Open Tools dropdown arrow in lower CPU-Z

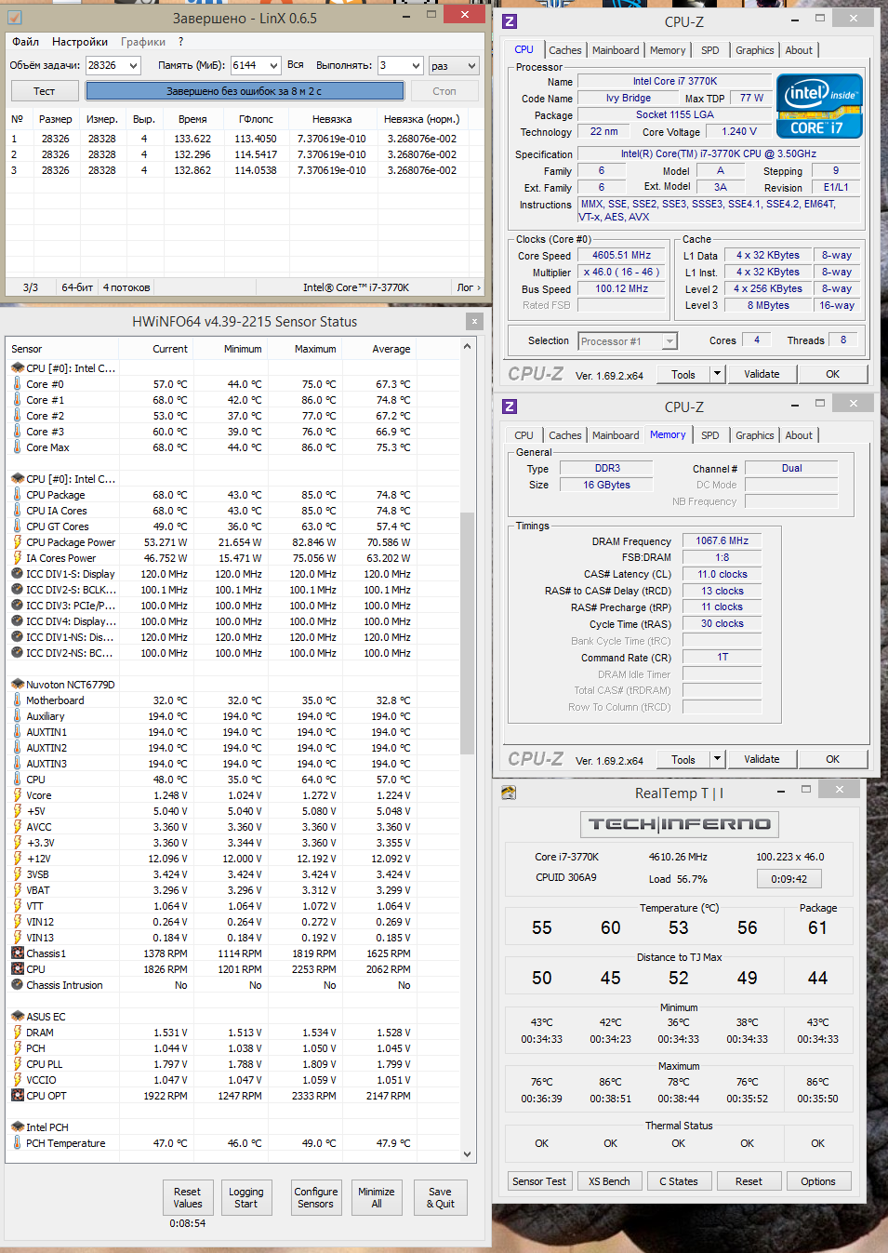pos(717,759)
